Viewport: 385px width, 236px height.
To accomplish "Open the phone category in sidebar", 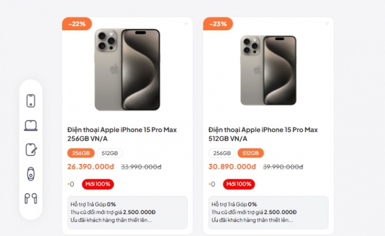I will [x=31, y=101].
